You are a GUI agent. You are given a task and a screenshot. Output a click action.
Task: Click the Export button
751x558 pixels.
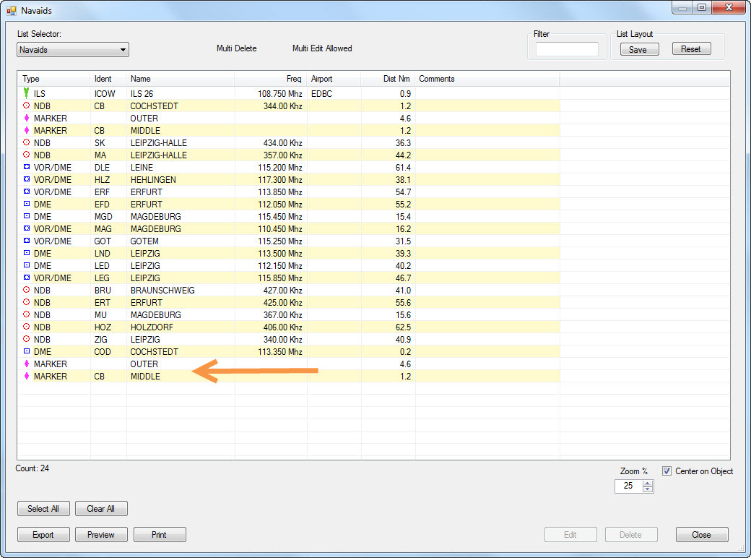click(x=43, y=535)
